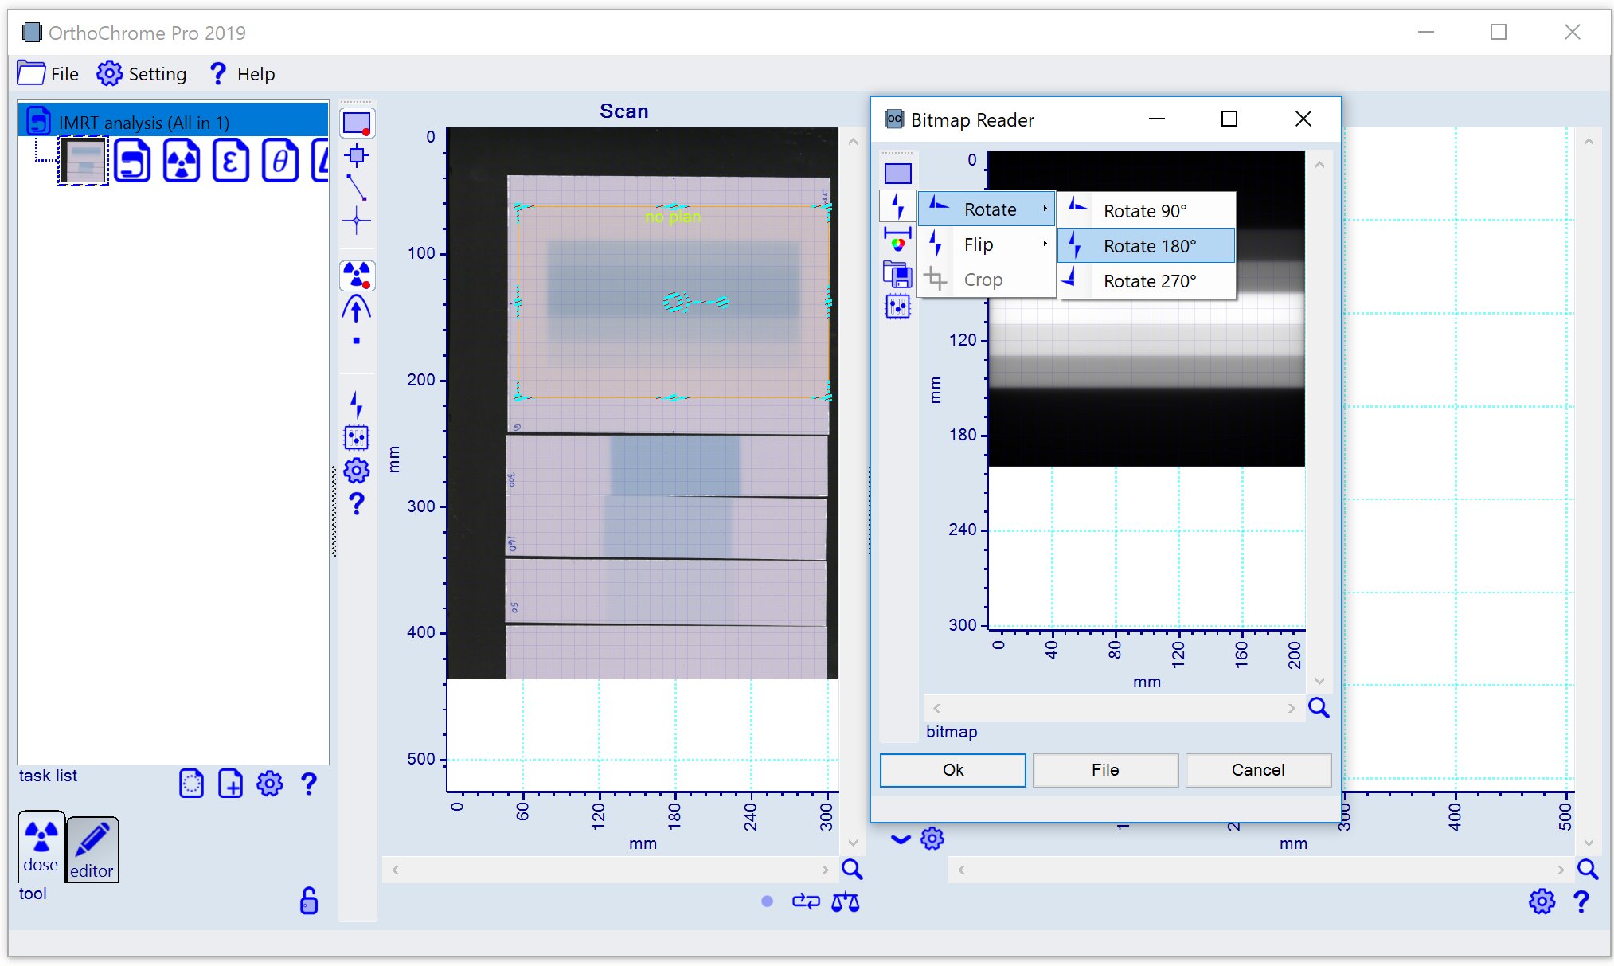Switch to the editor tab

click(92, 850)
